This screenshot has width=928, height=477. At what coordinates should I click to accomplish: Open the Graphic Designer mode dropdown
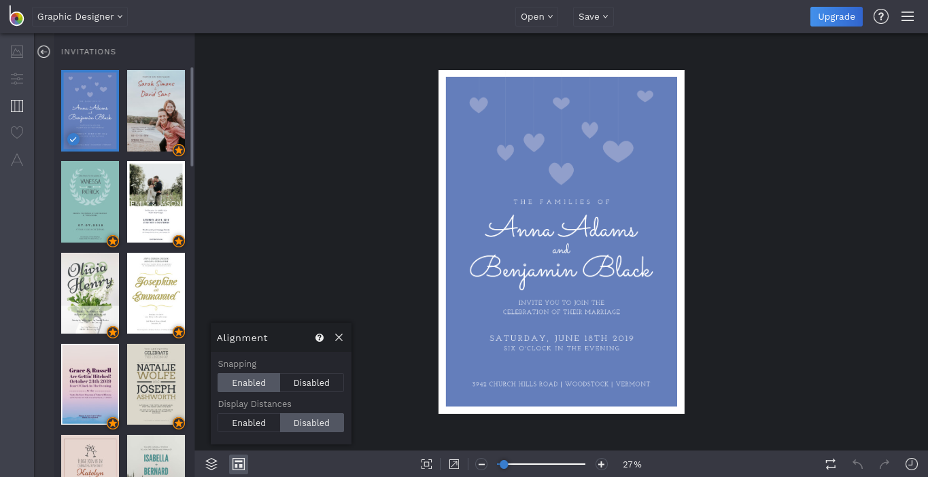tap(80, 17)
